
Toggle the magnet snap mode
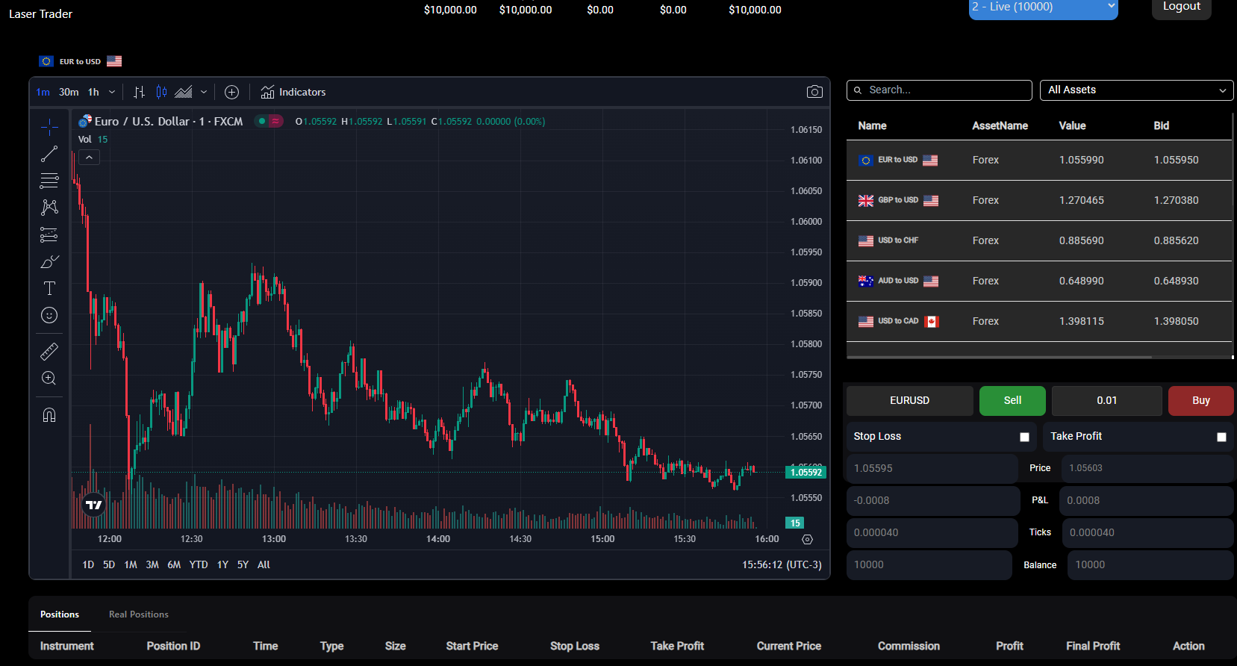coord(49,414)
